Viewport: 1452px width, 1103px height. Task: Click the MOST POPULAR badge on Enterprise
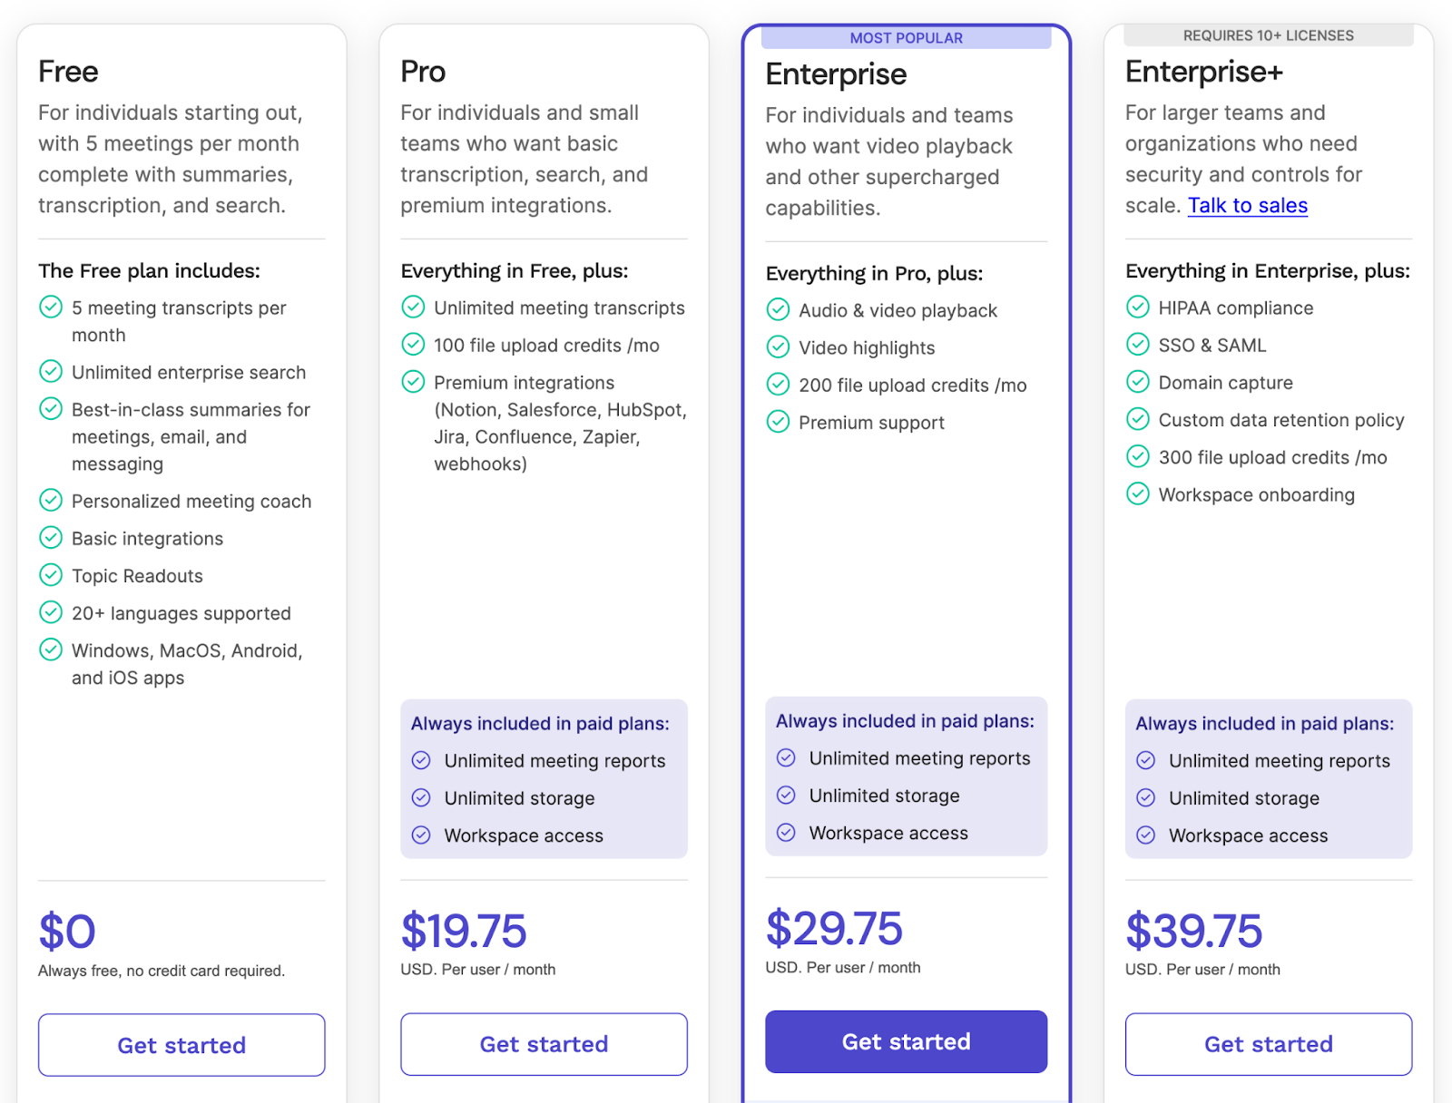tap(906, 38)
